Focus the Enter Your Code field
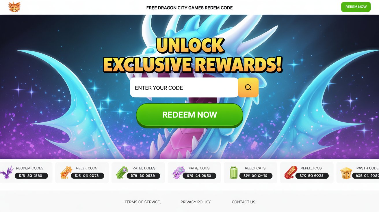 [x=184, y=88]
